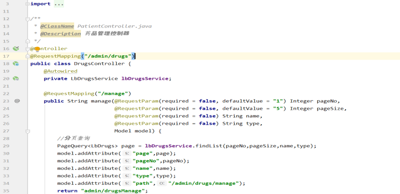Click the "path" attribute string on line 34
The image size is (400, 194).
point(143,183)
